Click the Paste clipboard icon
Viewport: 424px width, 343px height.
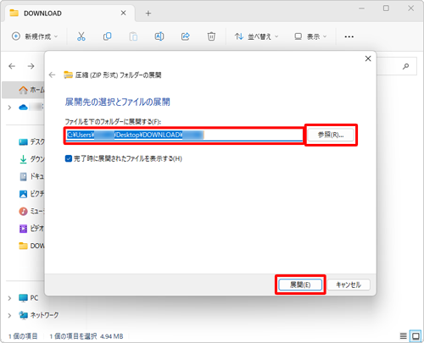coord(133,36)
